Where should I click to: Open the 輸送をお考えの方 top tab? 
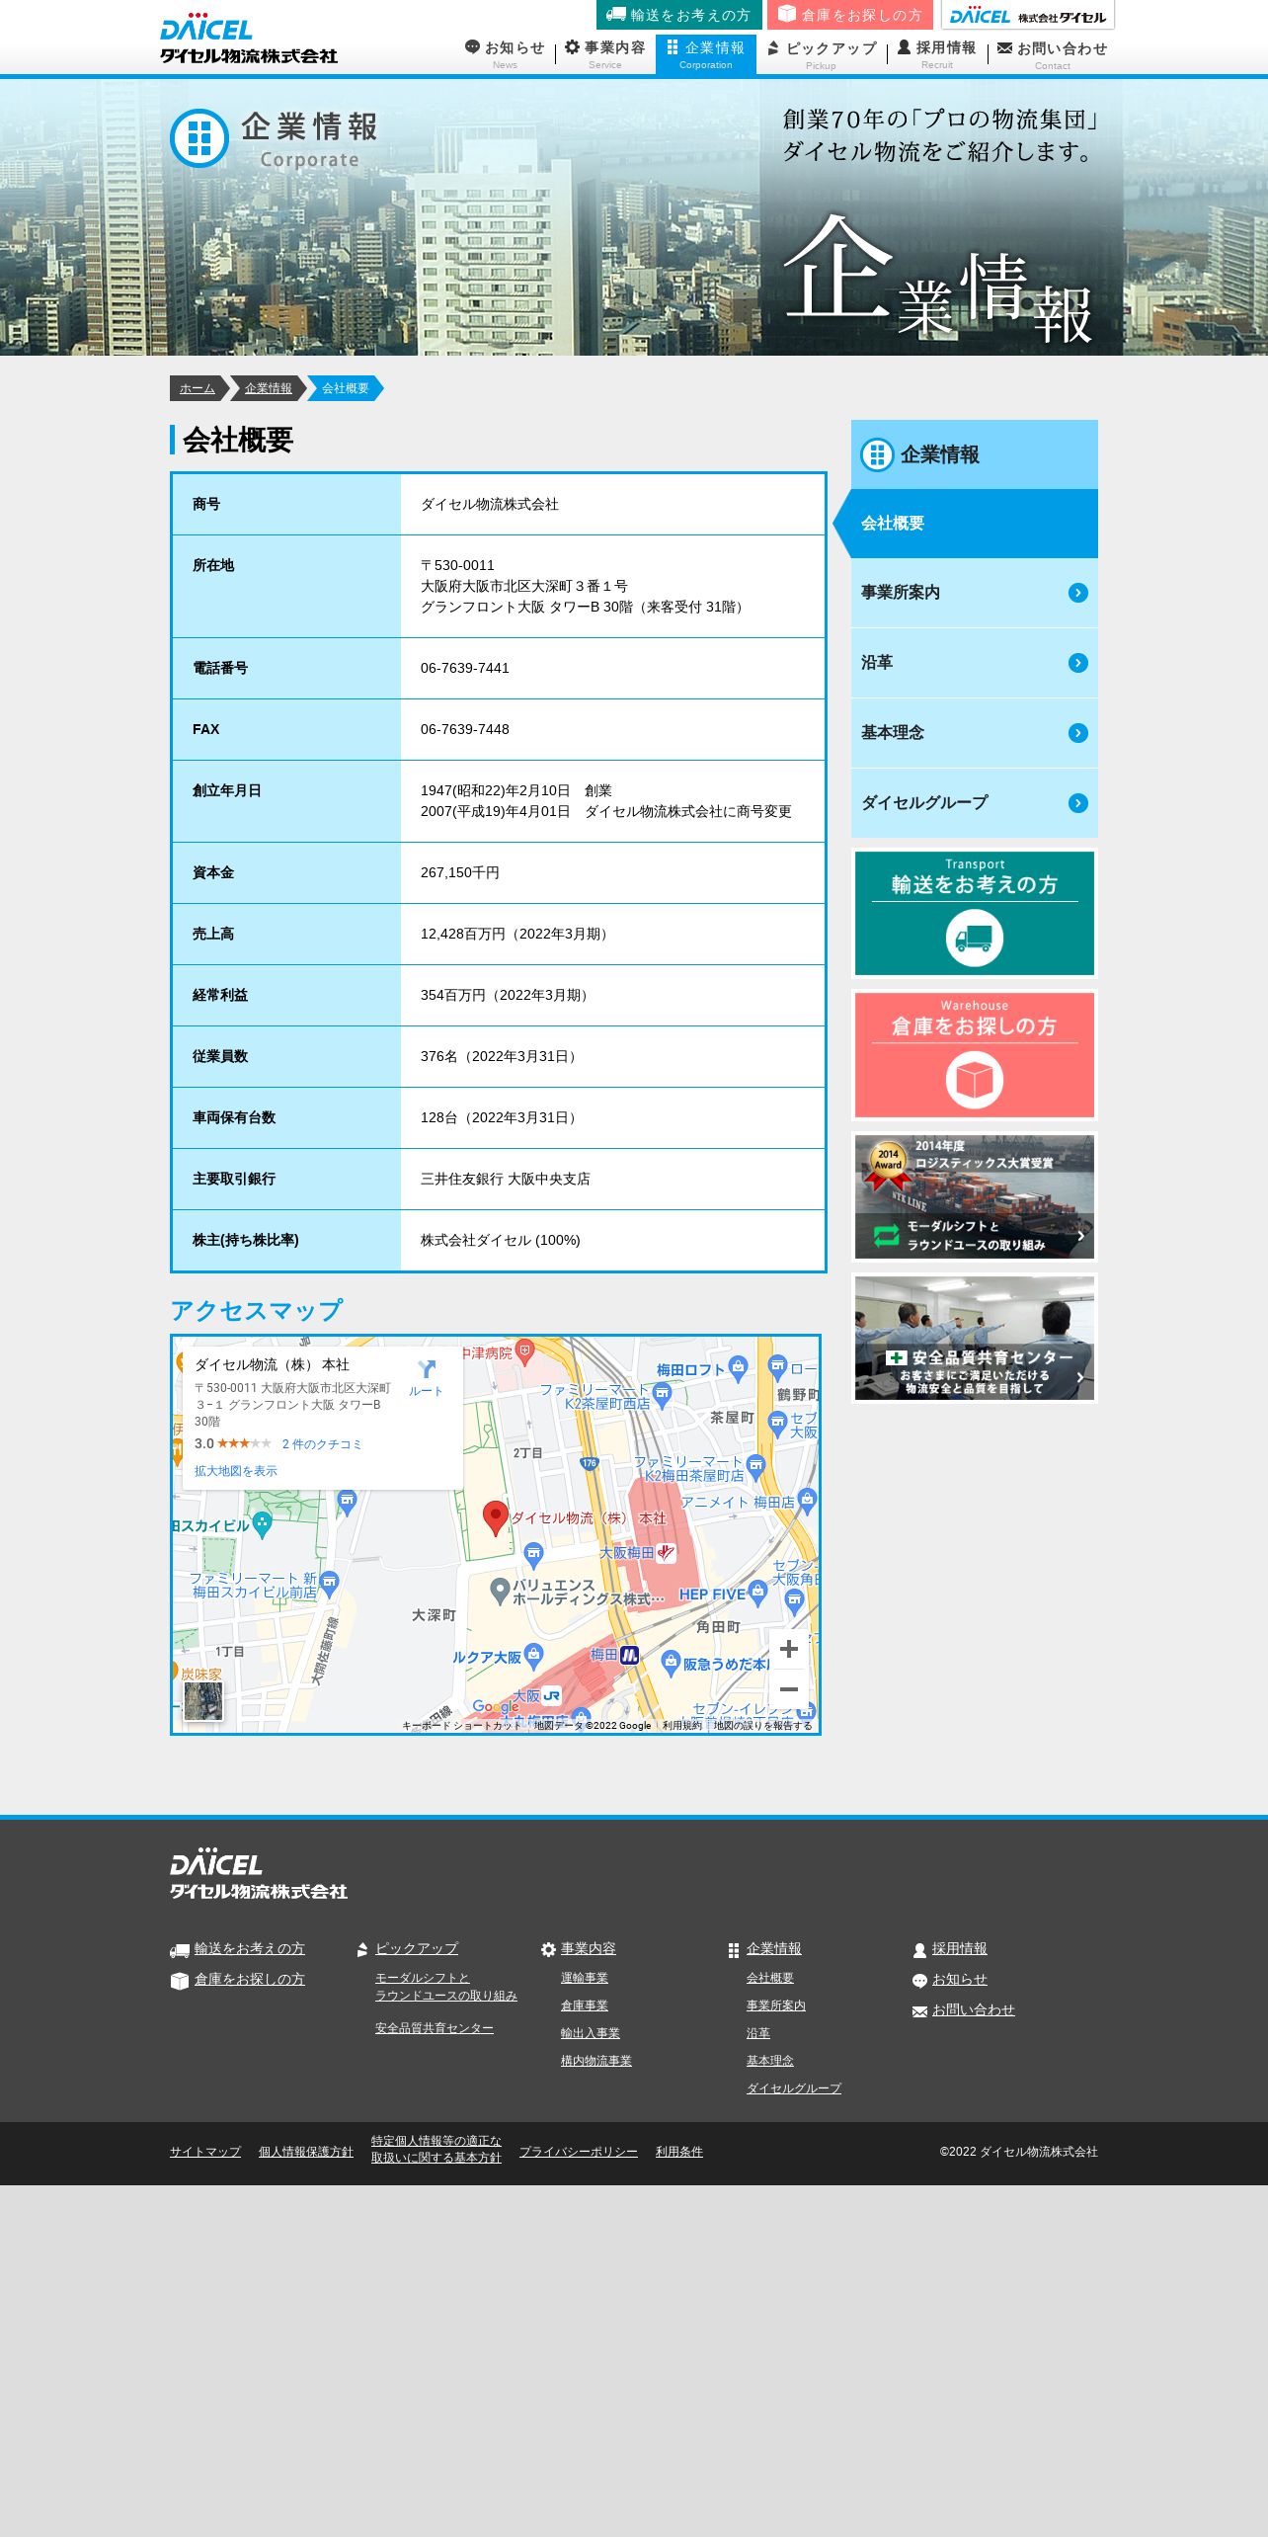(x=678, y=15)
